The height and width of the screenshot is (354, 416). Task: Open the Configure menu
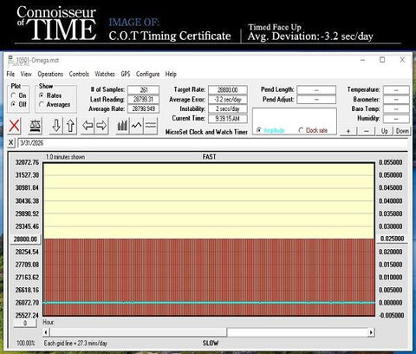click(147, 74)
